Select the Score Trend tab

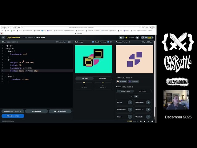(x=143, y=91)
